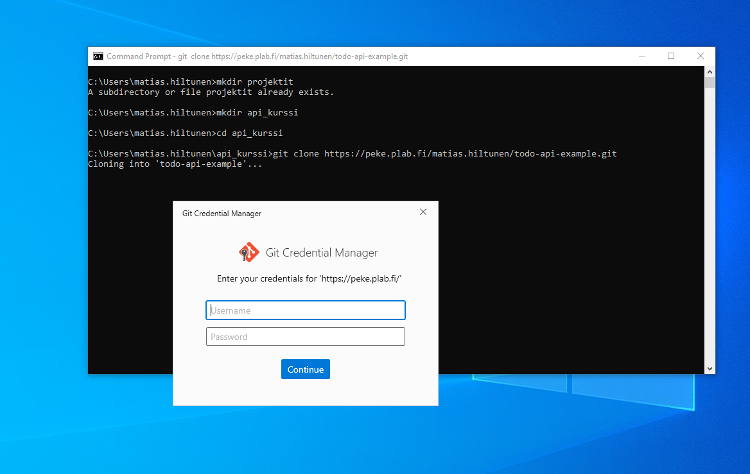Click the Command Prompt scrollbar up arrow
Screen dimensions: 750x474
click(x=710, y=72)
